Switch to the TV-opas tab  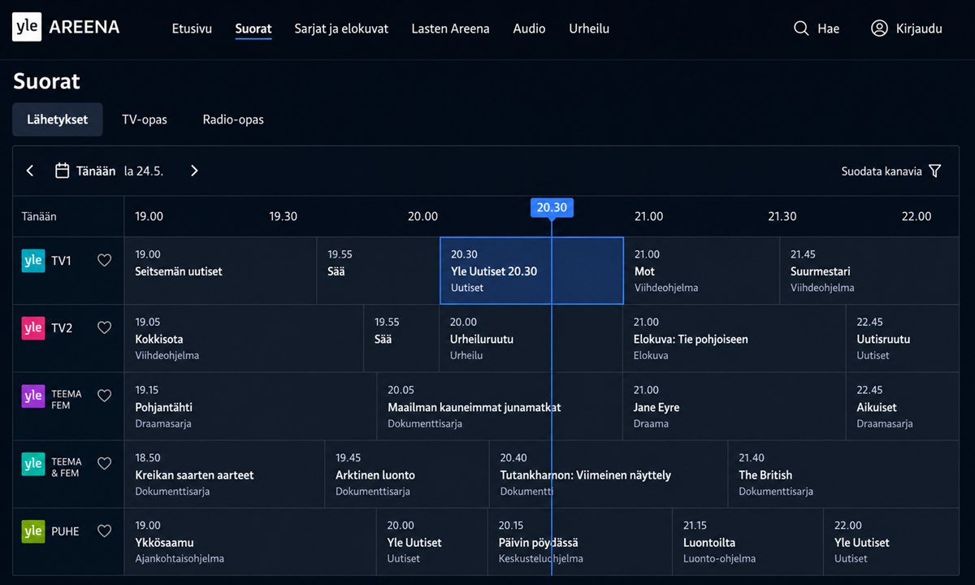[x=145, y=119]
